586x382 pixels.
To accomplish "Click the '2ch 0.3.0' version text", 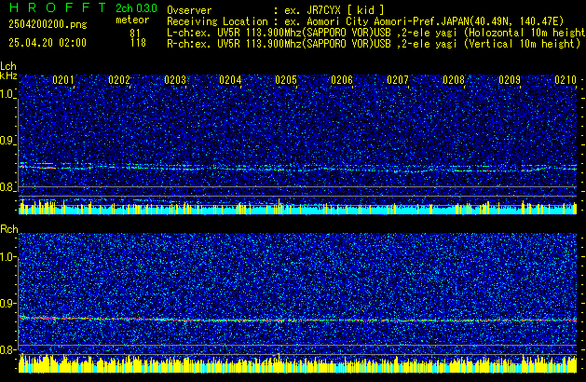I will click(136, 7).
